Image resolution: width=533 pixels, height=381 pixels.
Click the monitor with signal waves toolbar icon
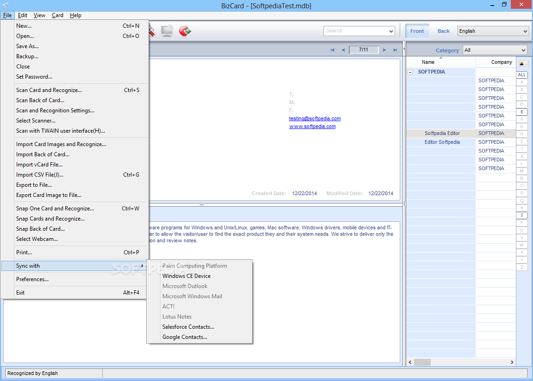tap(167, 31)
